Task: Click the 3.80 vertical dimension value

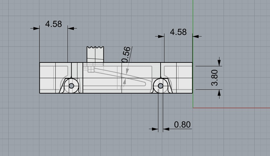Action: click(214, 78)
